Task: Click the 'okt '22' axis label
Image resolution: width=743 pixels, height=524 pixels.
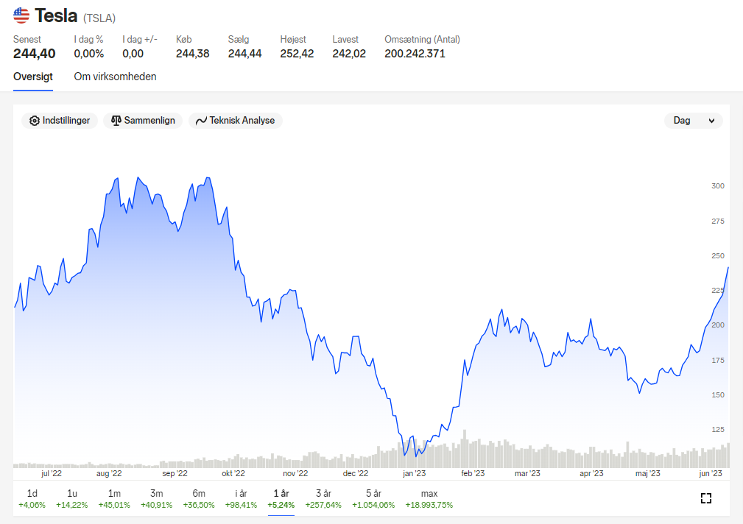Action: [233, 473]
